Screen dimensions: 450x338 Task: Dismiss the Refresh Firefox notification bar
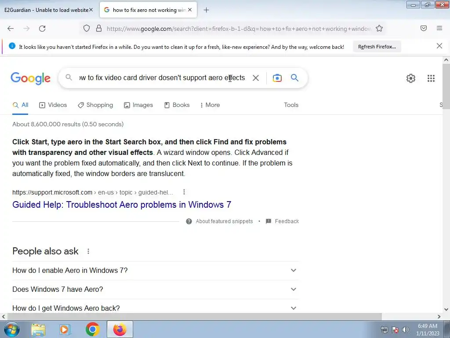coord(439,46)
